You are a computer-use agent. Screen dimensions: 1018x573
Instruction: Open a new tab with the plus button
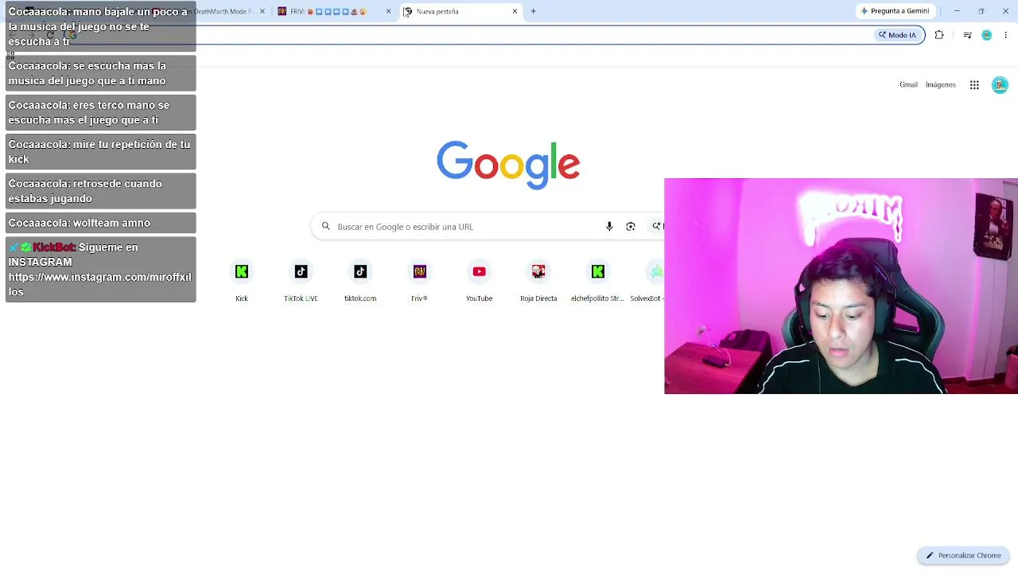534,11
